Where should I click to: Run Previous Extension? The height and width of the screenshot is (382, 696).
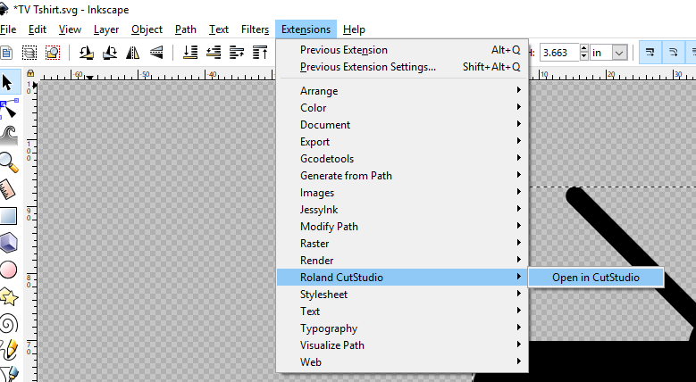tap(402, 50)
